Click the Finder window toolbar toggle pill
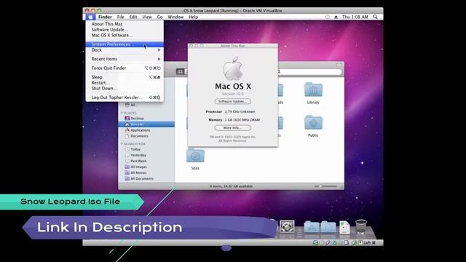 click(x=339, y=65)
